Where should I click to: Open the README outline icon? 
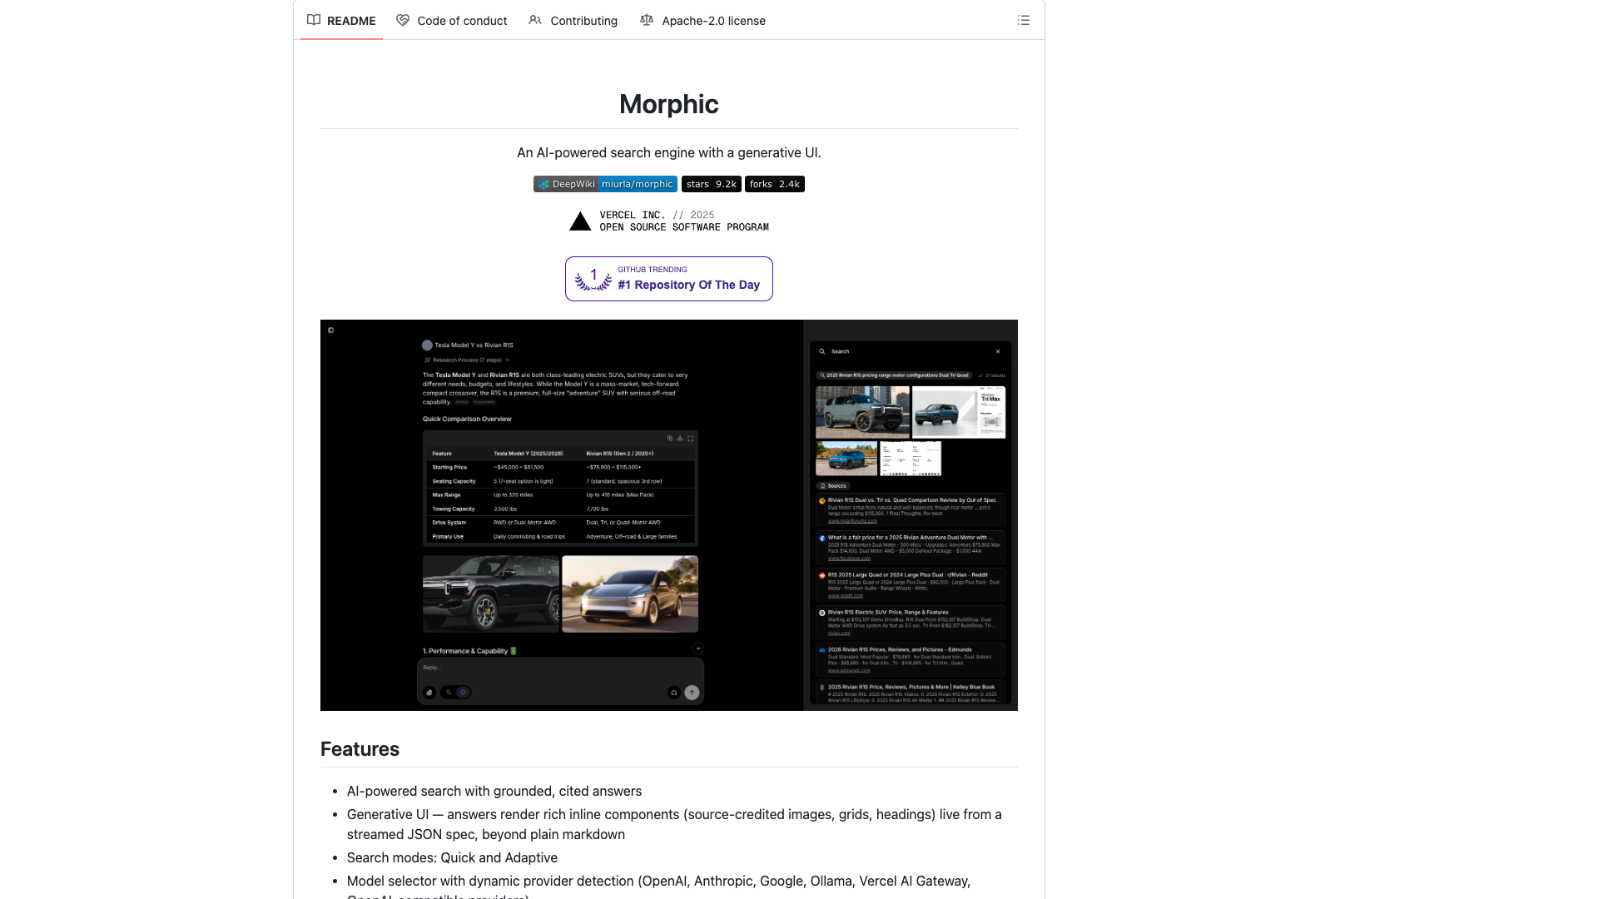pos(1024,20)
